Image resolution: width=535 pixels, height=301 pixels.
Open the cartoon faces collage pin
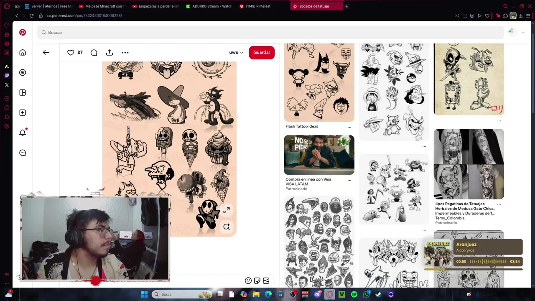pos(319,242)
